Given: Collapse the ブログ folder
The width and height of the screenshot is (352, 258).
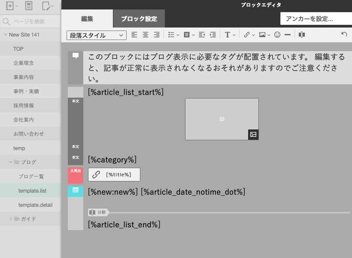Looking at the screenshot, I should (x=11, y=162).
